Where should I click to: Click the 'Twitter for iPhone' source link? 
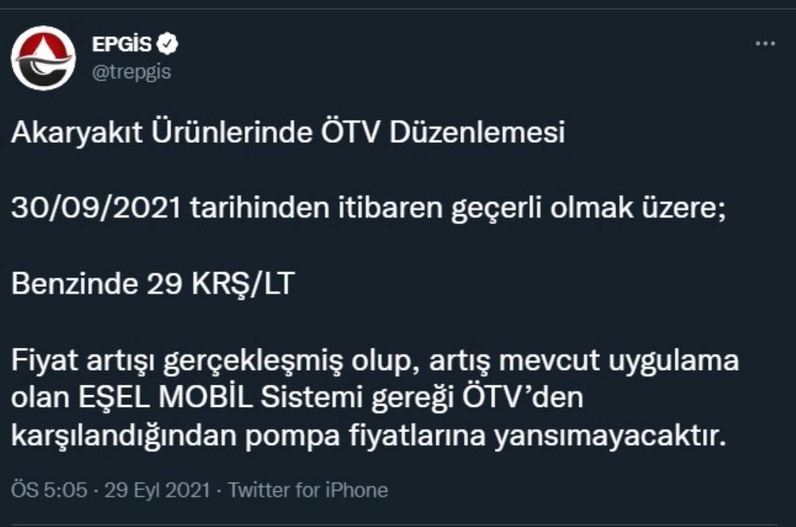coord(308,490)
